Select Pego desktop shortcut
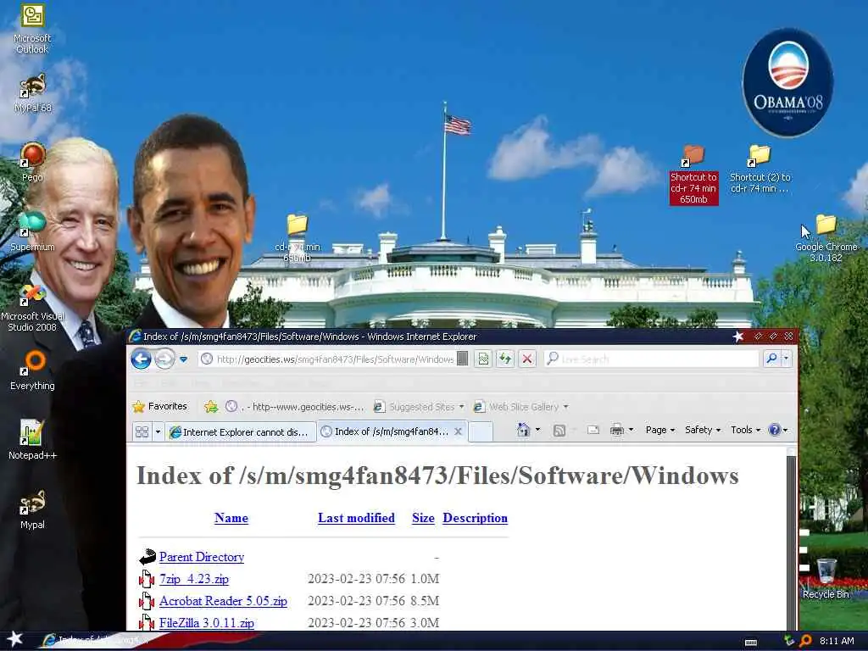This screenshot has height=651, width=868. tap(32, 163)
